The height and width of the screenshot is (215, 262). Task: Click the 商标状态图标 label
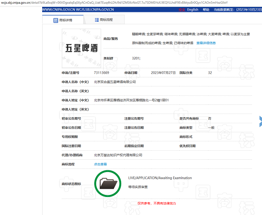(x=71, y=184)
